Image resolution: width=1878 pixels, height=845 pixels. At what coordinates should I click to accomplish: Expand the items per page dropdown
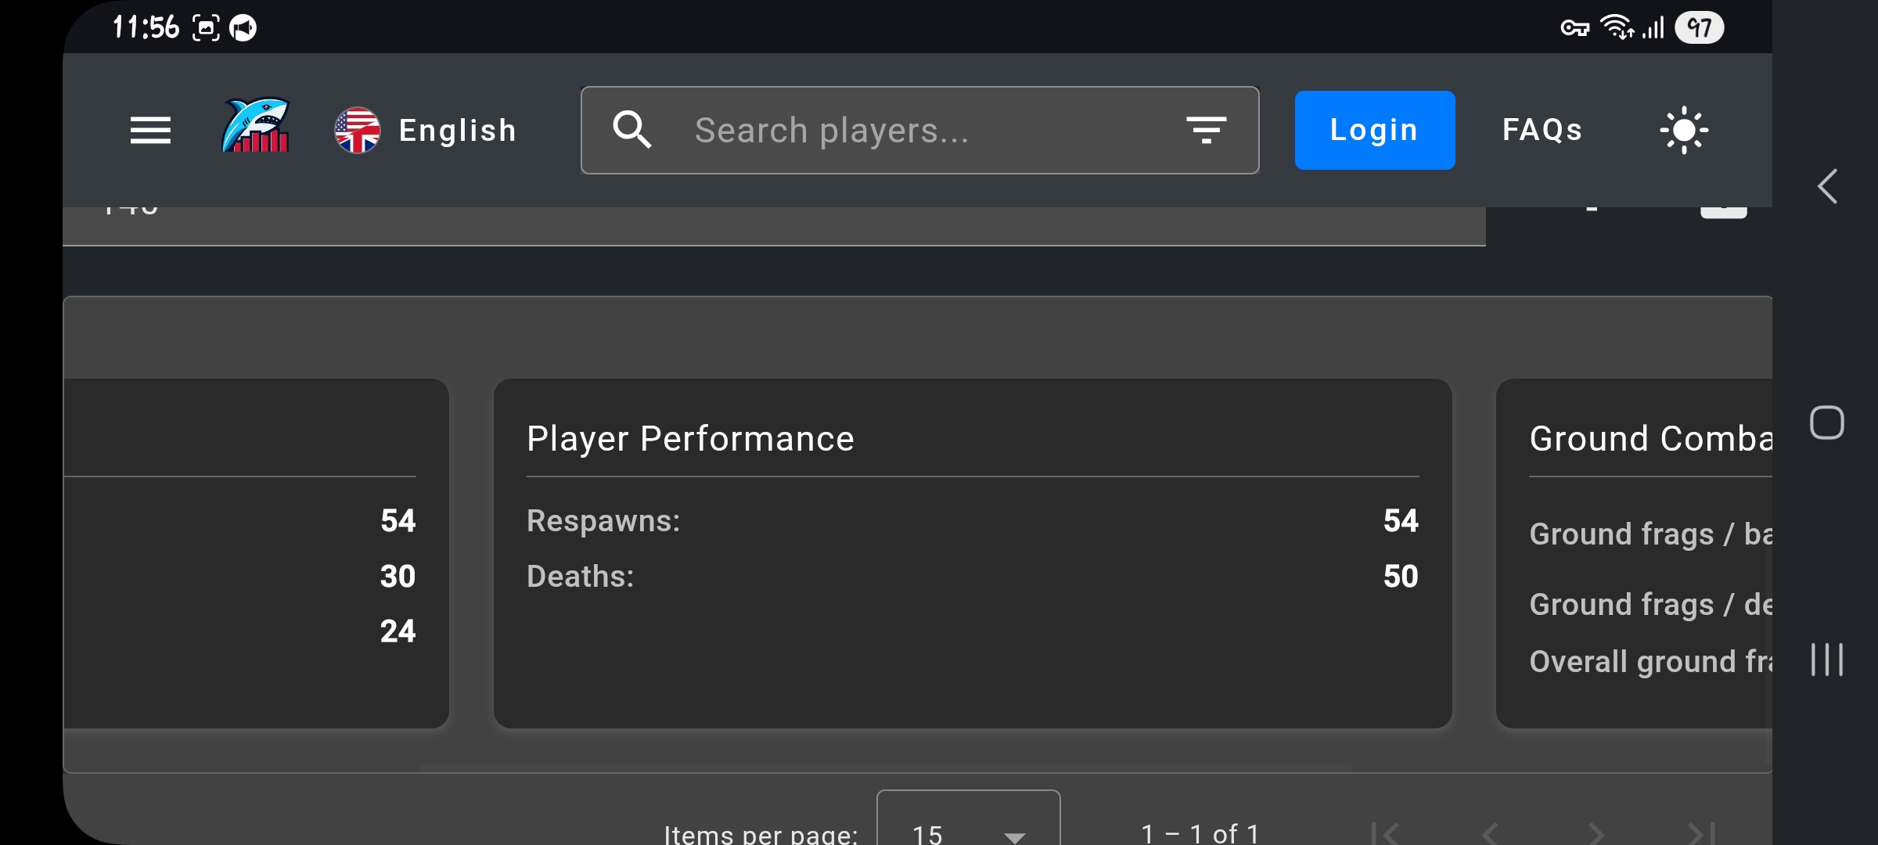click(969, 818)
